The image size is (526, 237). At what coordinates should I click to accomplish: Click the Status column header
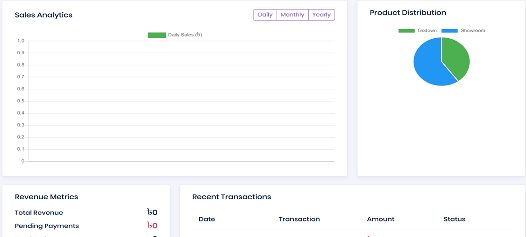[454, 219]
